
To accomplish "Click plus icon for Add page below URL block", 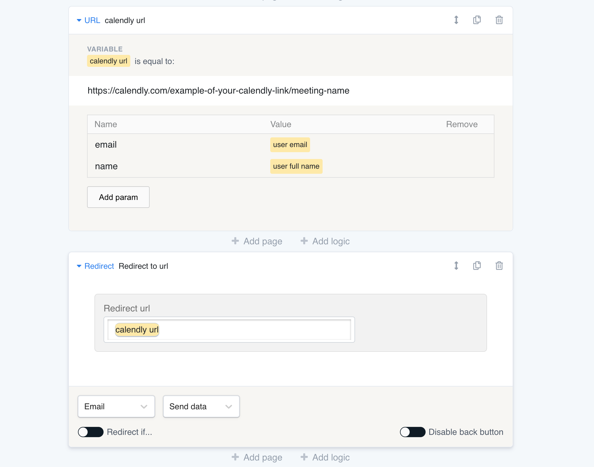I will pos(235,241).
